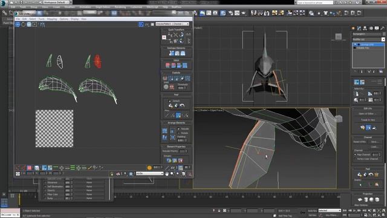Click the Reset UVWs button

pyautogui.click(x=359, y=142)
